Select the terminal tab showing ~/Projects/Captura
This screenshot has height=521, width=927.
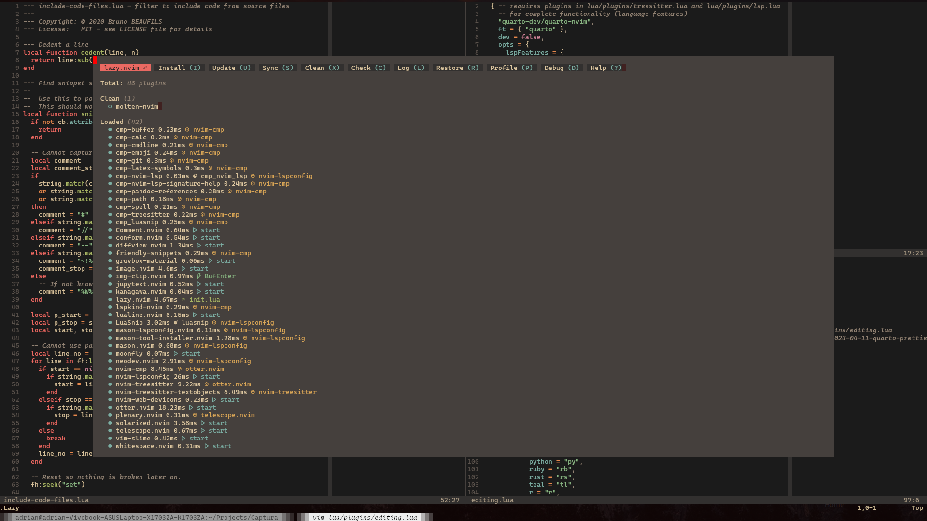click(x=147, y=517)
